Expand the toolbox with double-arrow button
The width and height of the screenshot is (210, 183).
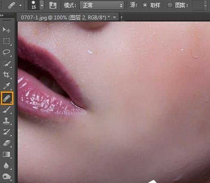click(x=2, y=15)
